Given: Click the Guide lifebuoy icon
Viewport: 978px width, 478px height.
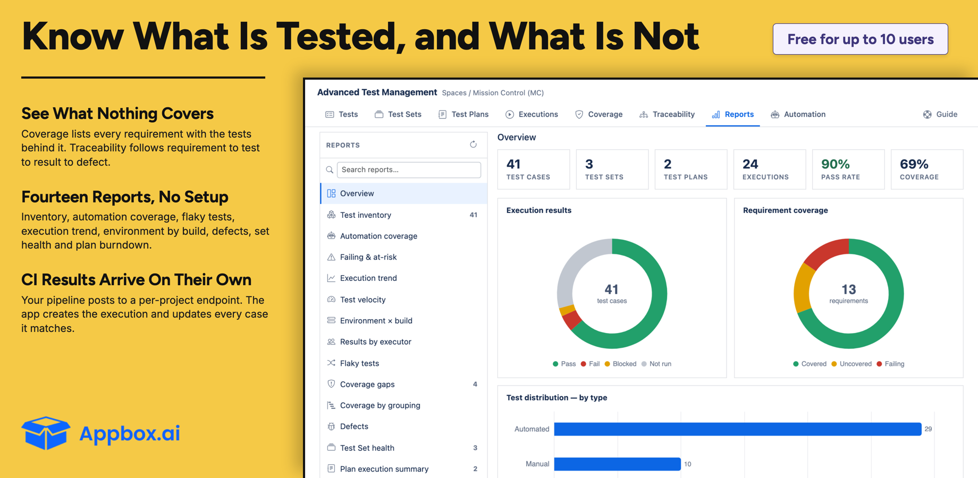Looking at the screenshot, I should (928, 114).
